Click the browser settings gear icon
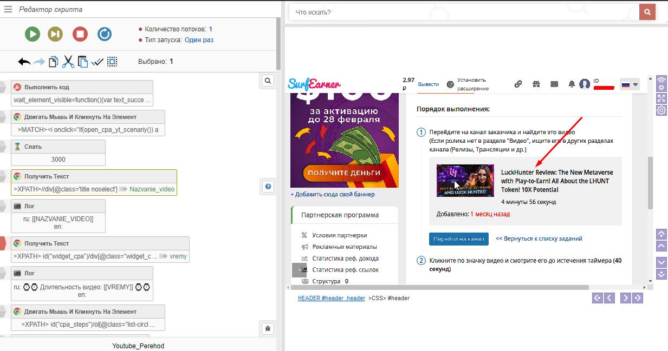Image resolution: width=668 pixels, height=351 pixels. [x=661, y=110]
